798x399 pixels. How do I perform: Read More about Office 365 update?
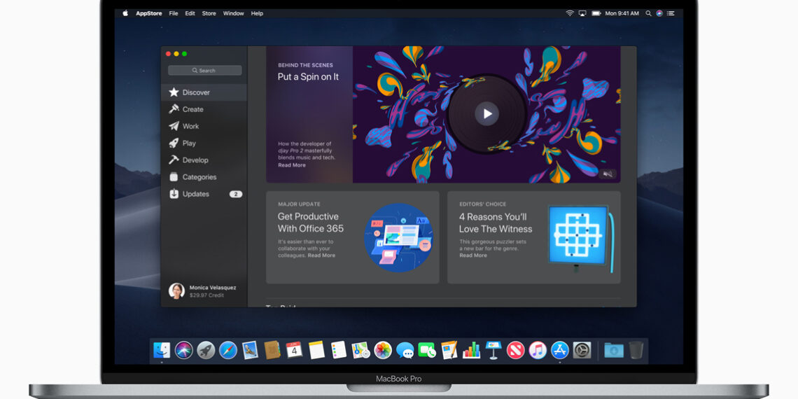tap(321, 255)
